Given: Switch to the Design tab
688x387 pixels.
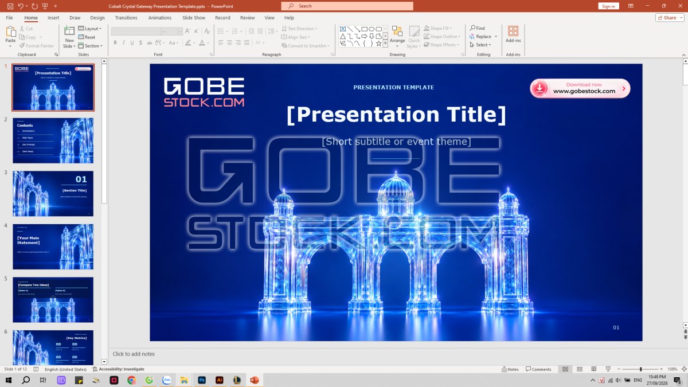Looking at the screenshot, I should (x=97, y=18).
